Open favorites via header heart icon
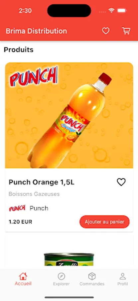The image size is (138, 301). pos(106,31)
